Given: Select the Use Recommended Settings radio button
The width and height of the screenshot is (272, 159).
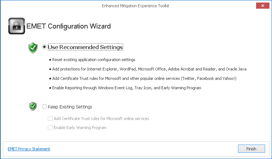Looking at the screenshot, I should pos(45,47).
